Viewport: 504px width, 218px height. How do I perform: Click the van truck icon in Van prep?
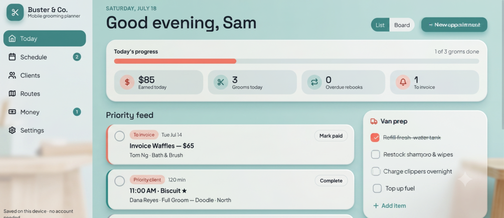pos(374,122)
